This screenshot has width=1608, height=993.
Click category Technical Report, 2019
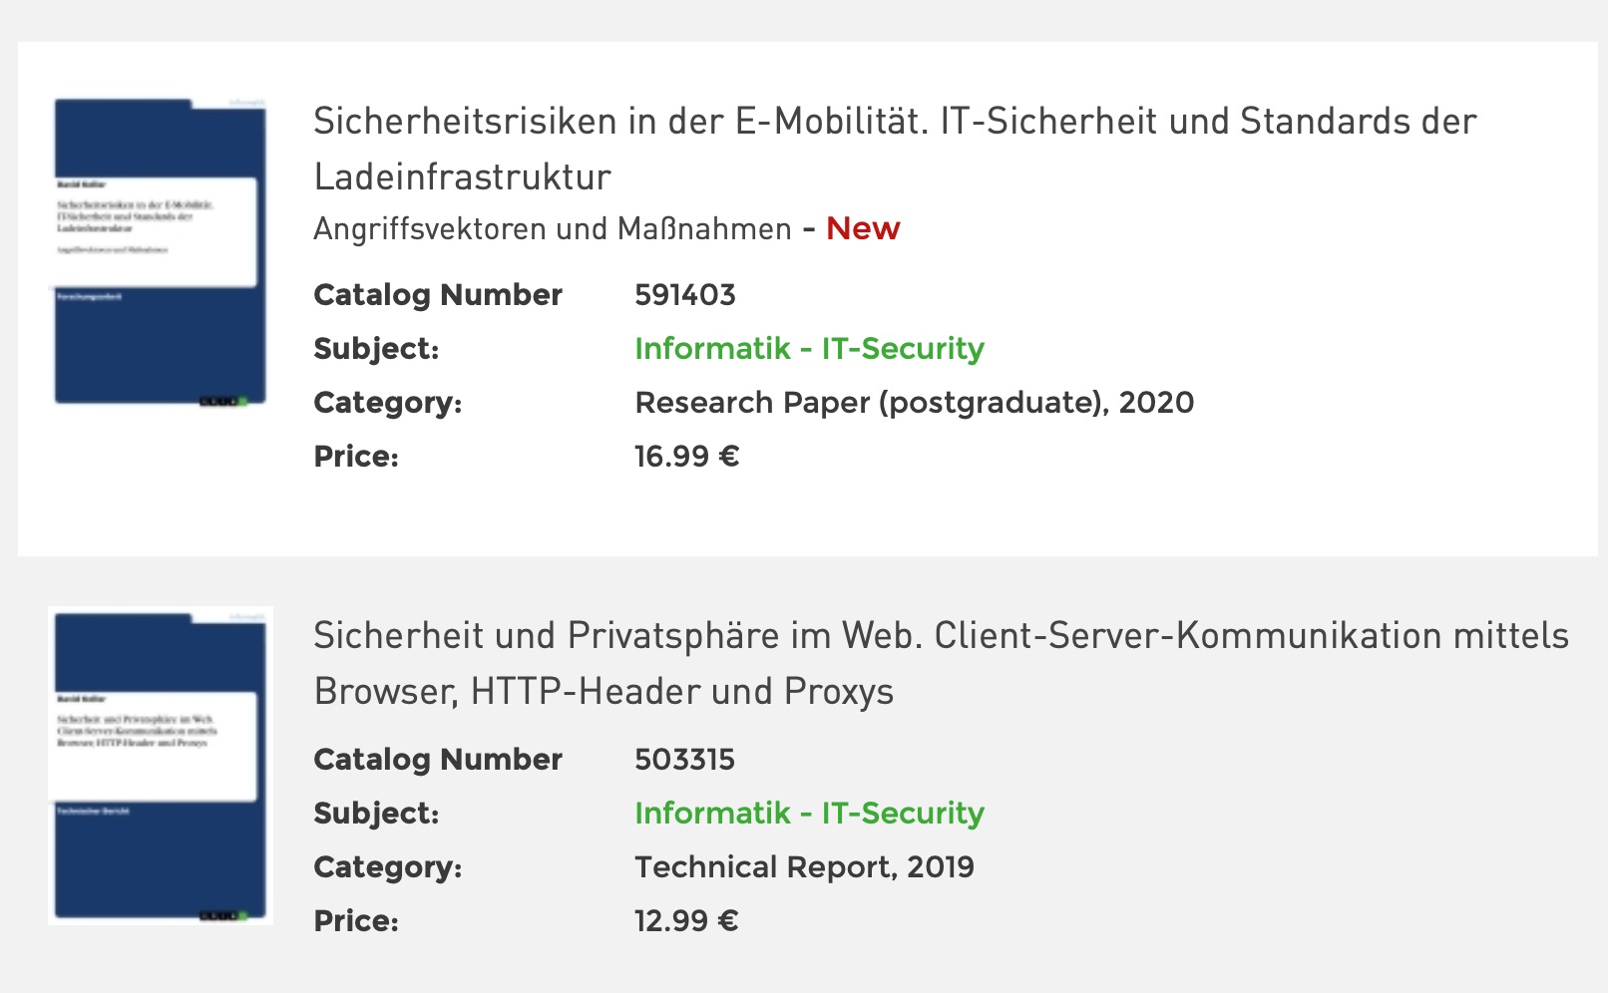(805, 867)
